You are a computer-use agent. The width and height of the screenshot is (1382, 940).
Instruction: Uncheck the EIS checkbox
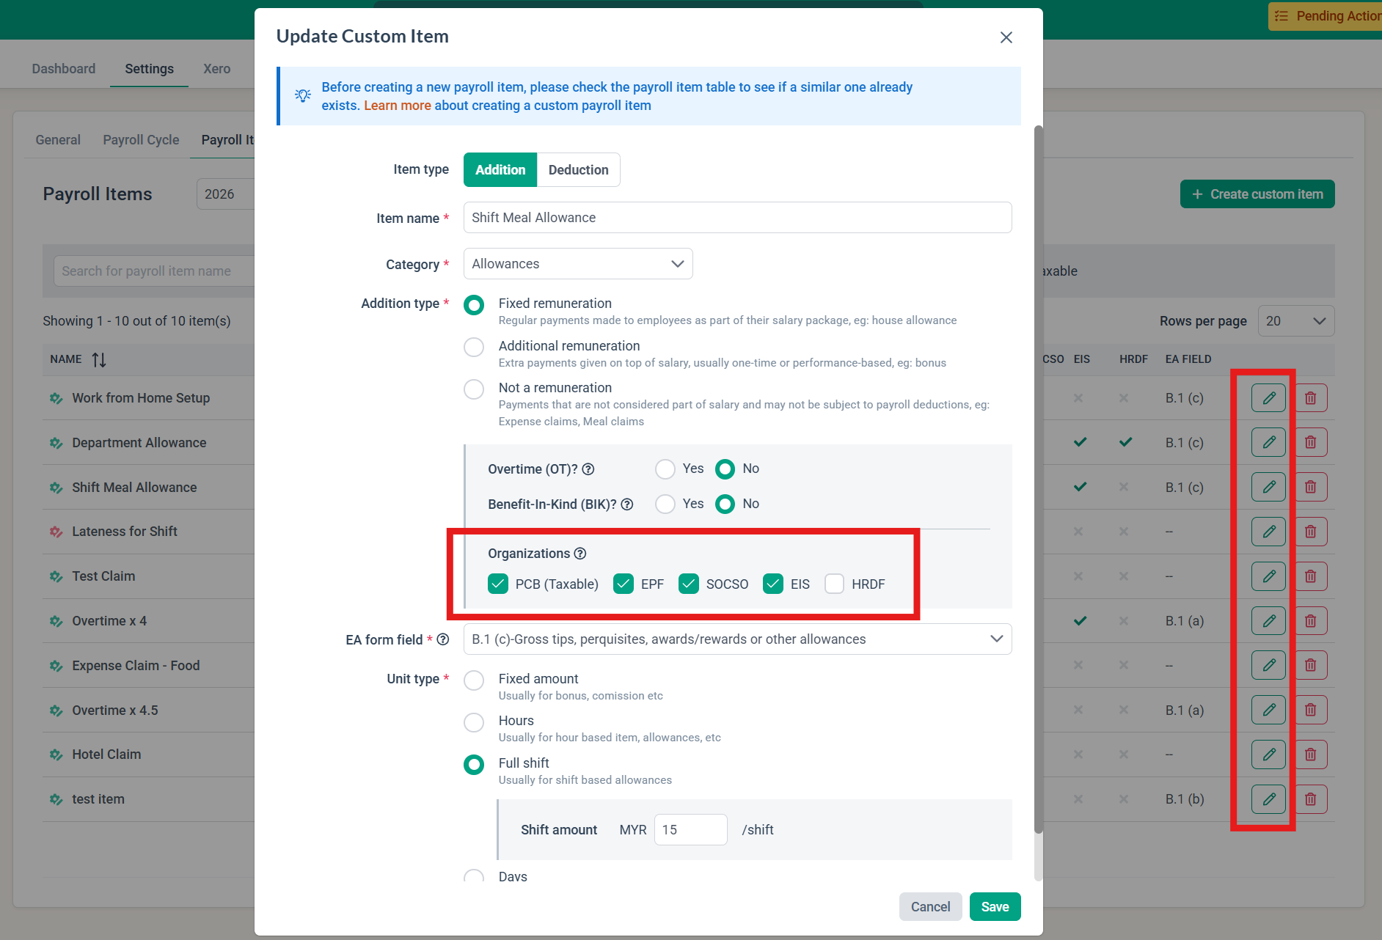(x=773, y=584)
